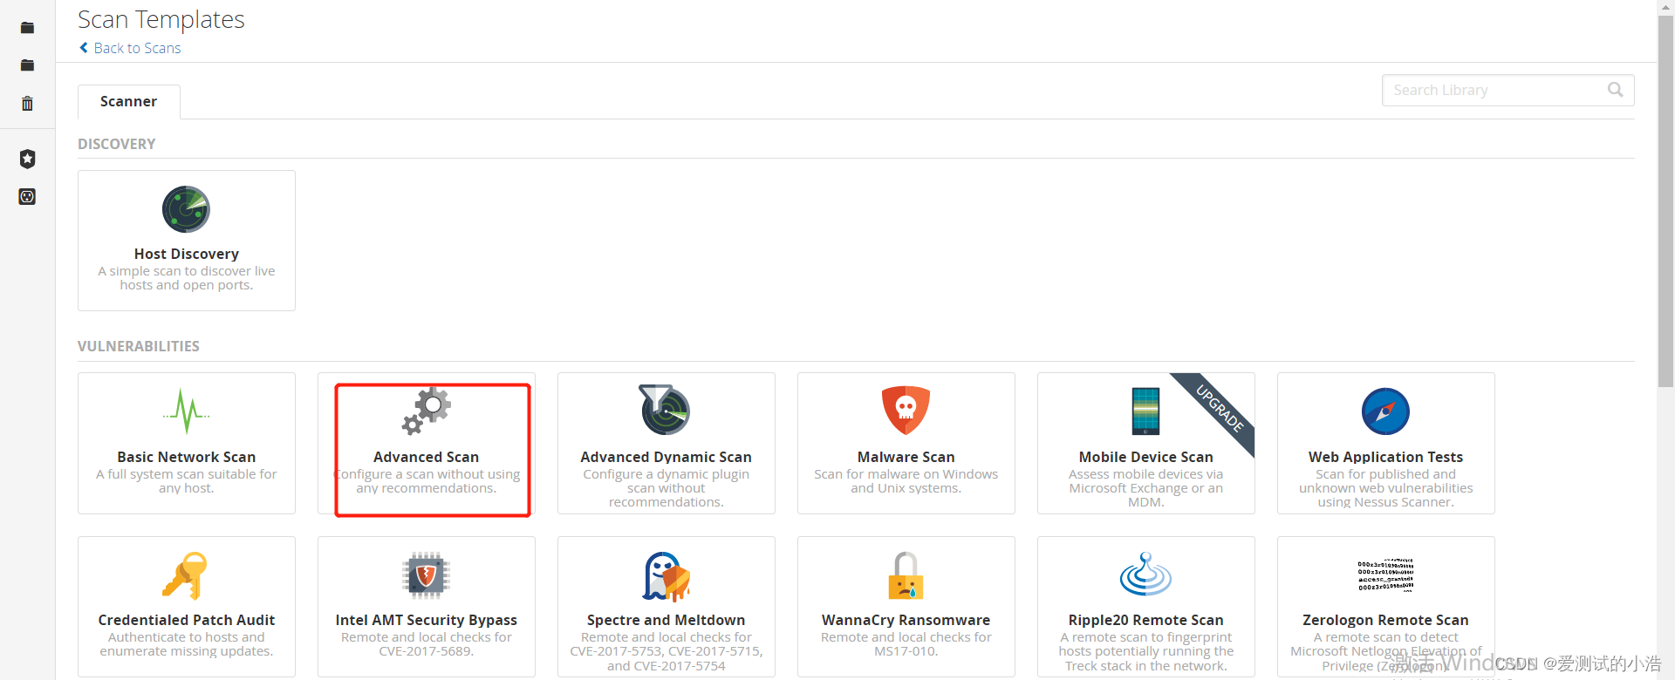
Task: Click the Advanced Scan gears icon
Action: pos(426,411)
